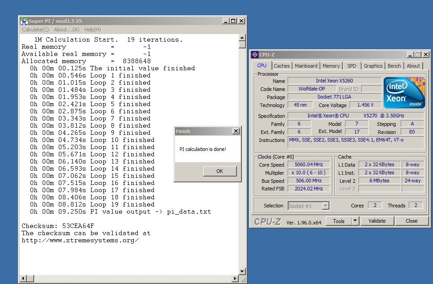
Task: Select the CPU tab in CPU-Z
Action: (x=262, y=65)
